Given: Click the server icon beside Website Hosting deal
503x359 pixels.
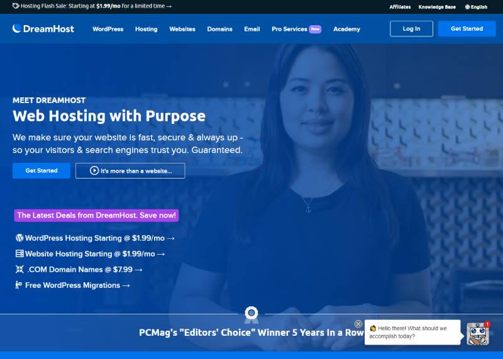Looking at the screenshot, I should point(19,253).
